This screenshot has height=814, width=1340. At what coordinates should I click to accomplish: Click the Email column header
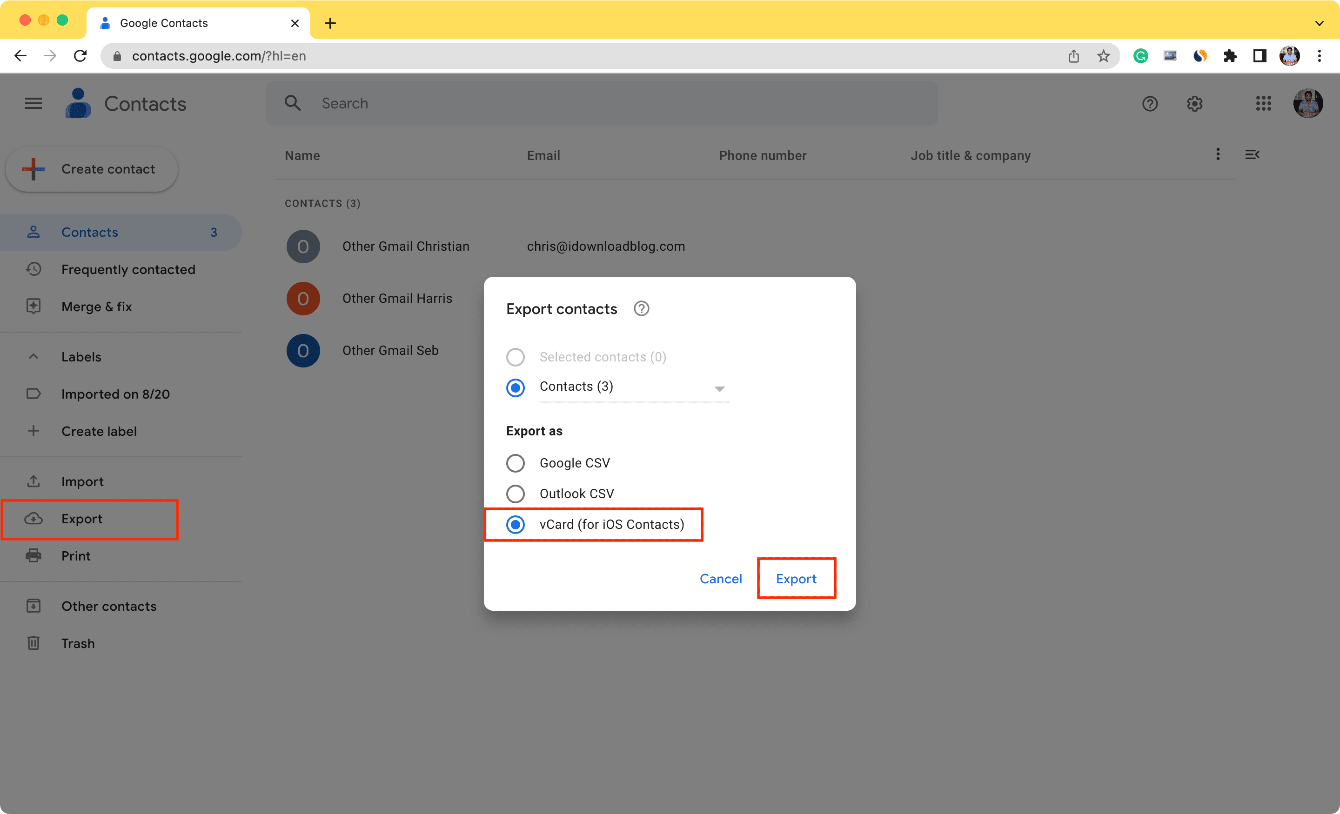pos(543,155)
